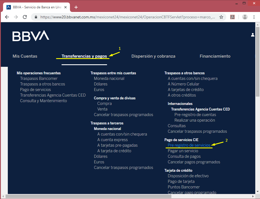The height and width of the screenshot is (199, 260).
Task: Open Cancelar traspasos programados under Traspasos a terceros
Action: coord(123,167)
